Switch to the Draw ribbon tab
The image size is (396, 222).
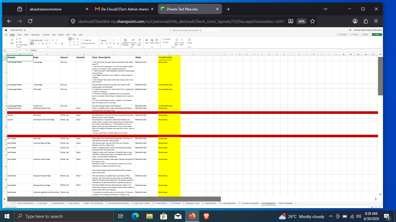[81, 35]
